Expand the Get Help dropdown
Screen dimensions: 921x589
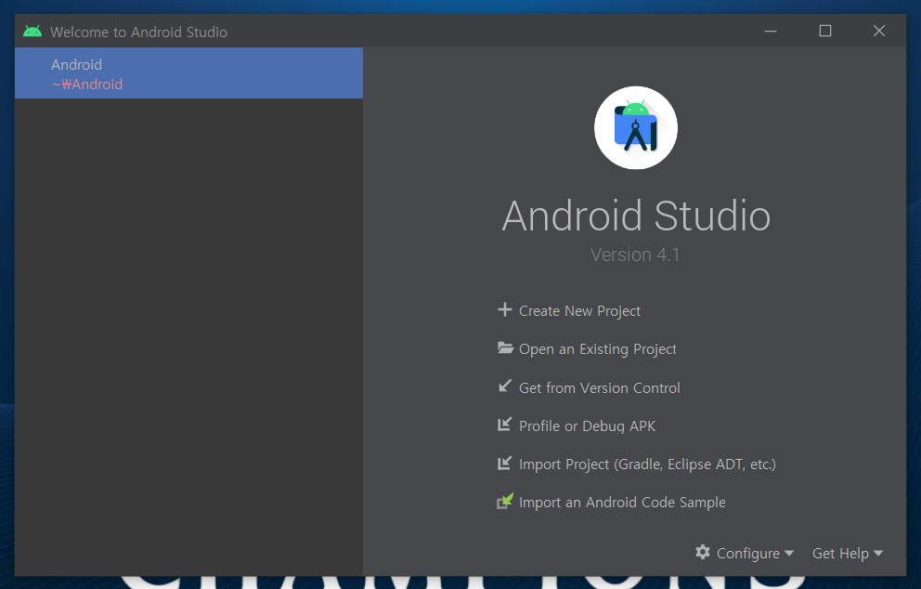[x=847, y=553]
